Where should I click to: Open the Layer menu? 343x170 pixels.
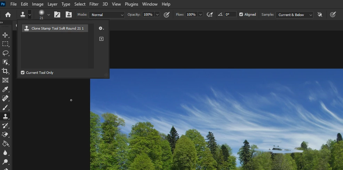53,4
